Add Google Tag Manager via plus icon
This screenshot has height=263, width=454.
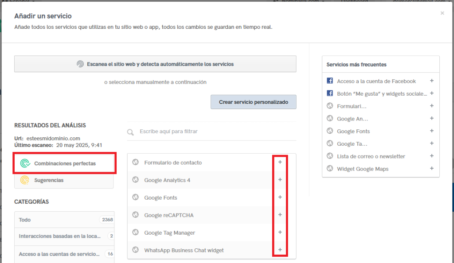point(280,232)
